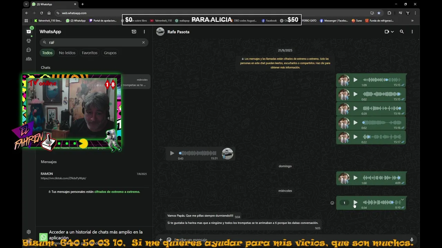Screen dimensions: 442x248
Task: Select the No leídos filter tab
Action: pyautogui.click(x=67, y=53)
